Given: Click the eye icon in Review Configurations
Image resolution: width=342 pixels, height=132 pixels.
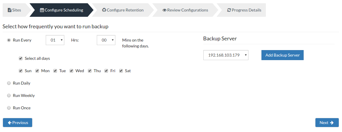Looking at the screenshot, I should [164, 10].
